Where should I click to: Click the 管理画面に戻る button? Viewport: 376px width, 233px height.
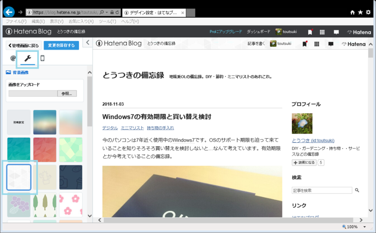(x=23, y=45)
